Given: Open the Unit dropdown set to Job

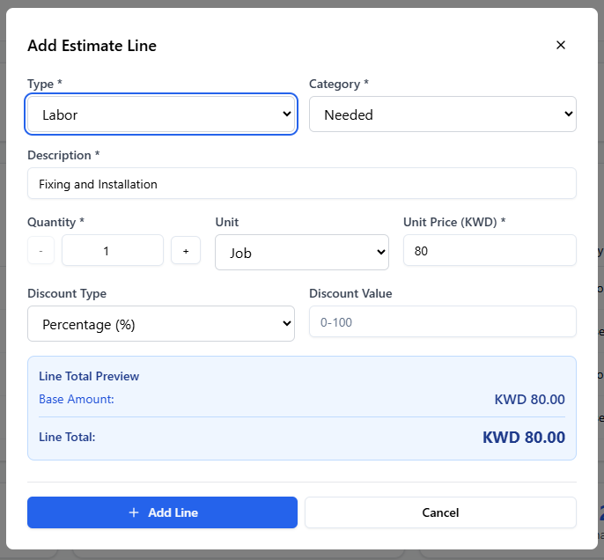Looking at the screenshot, I should pos(301,253).
